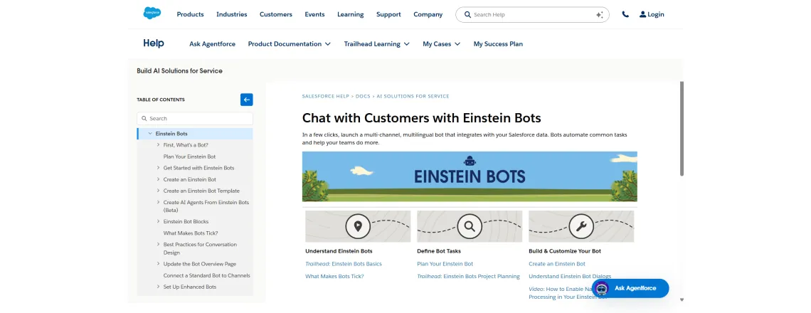Open the Company menu
811x313 pixels.
coord(428,14)
